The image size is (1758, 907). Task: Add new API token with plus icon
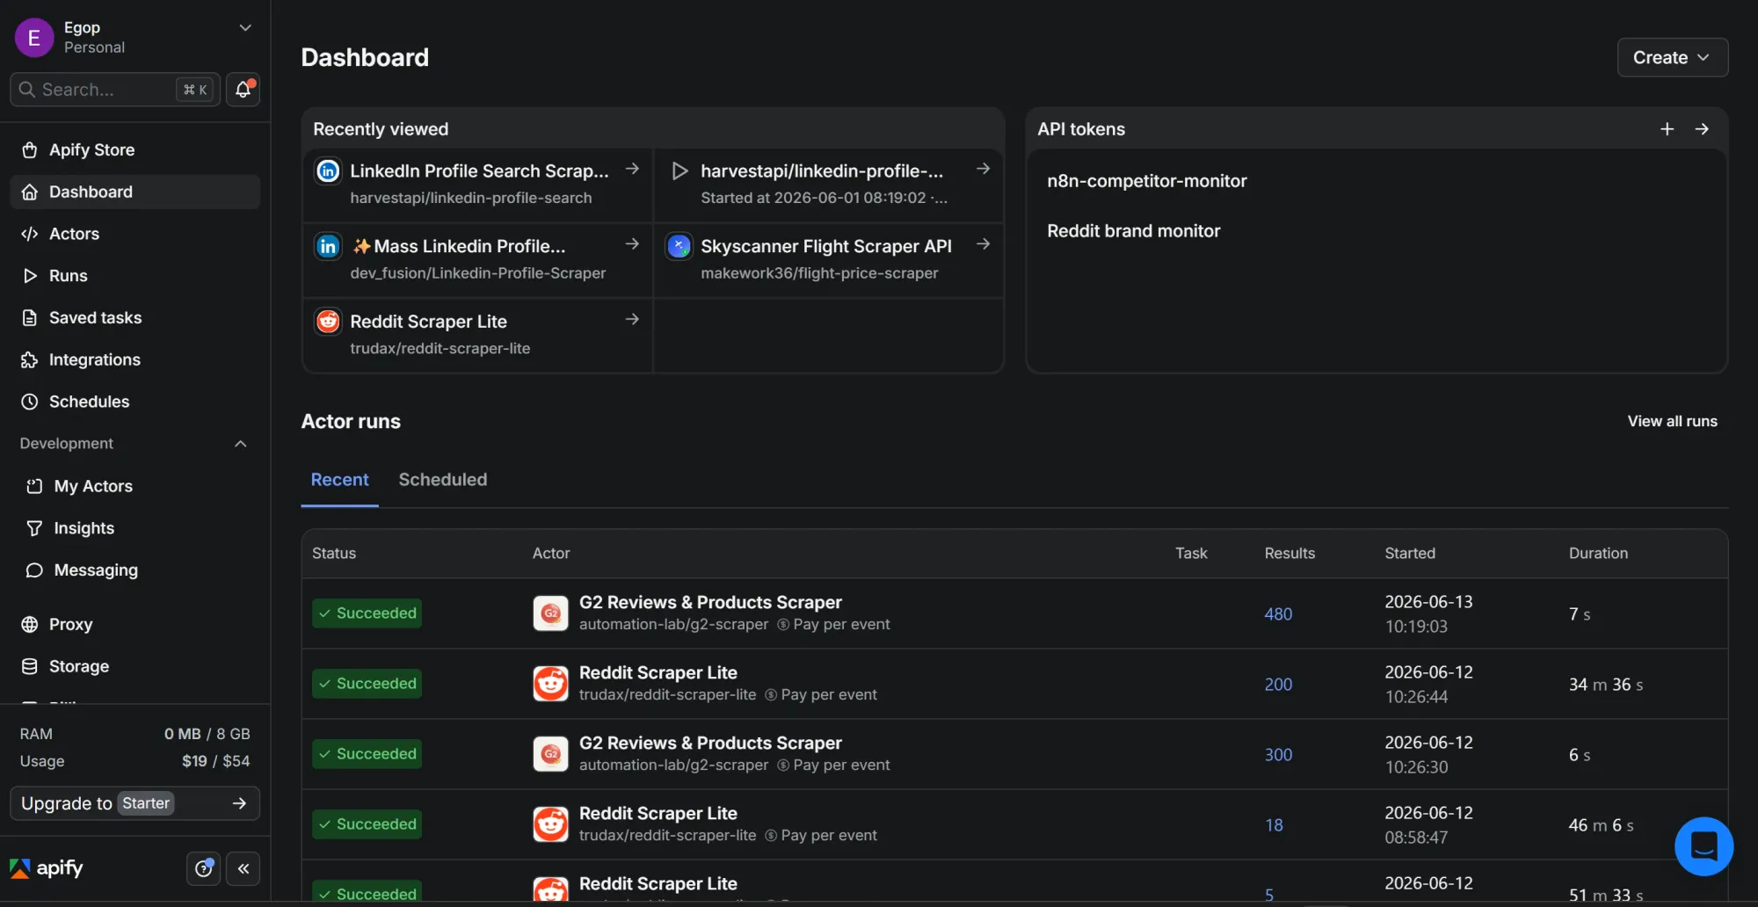point(1667,129)
